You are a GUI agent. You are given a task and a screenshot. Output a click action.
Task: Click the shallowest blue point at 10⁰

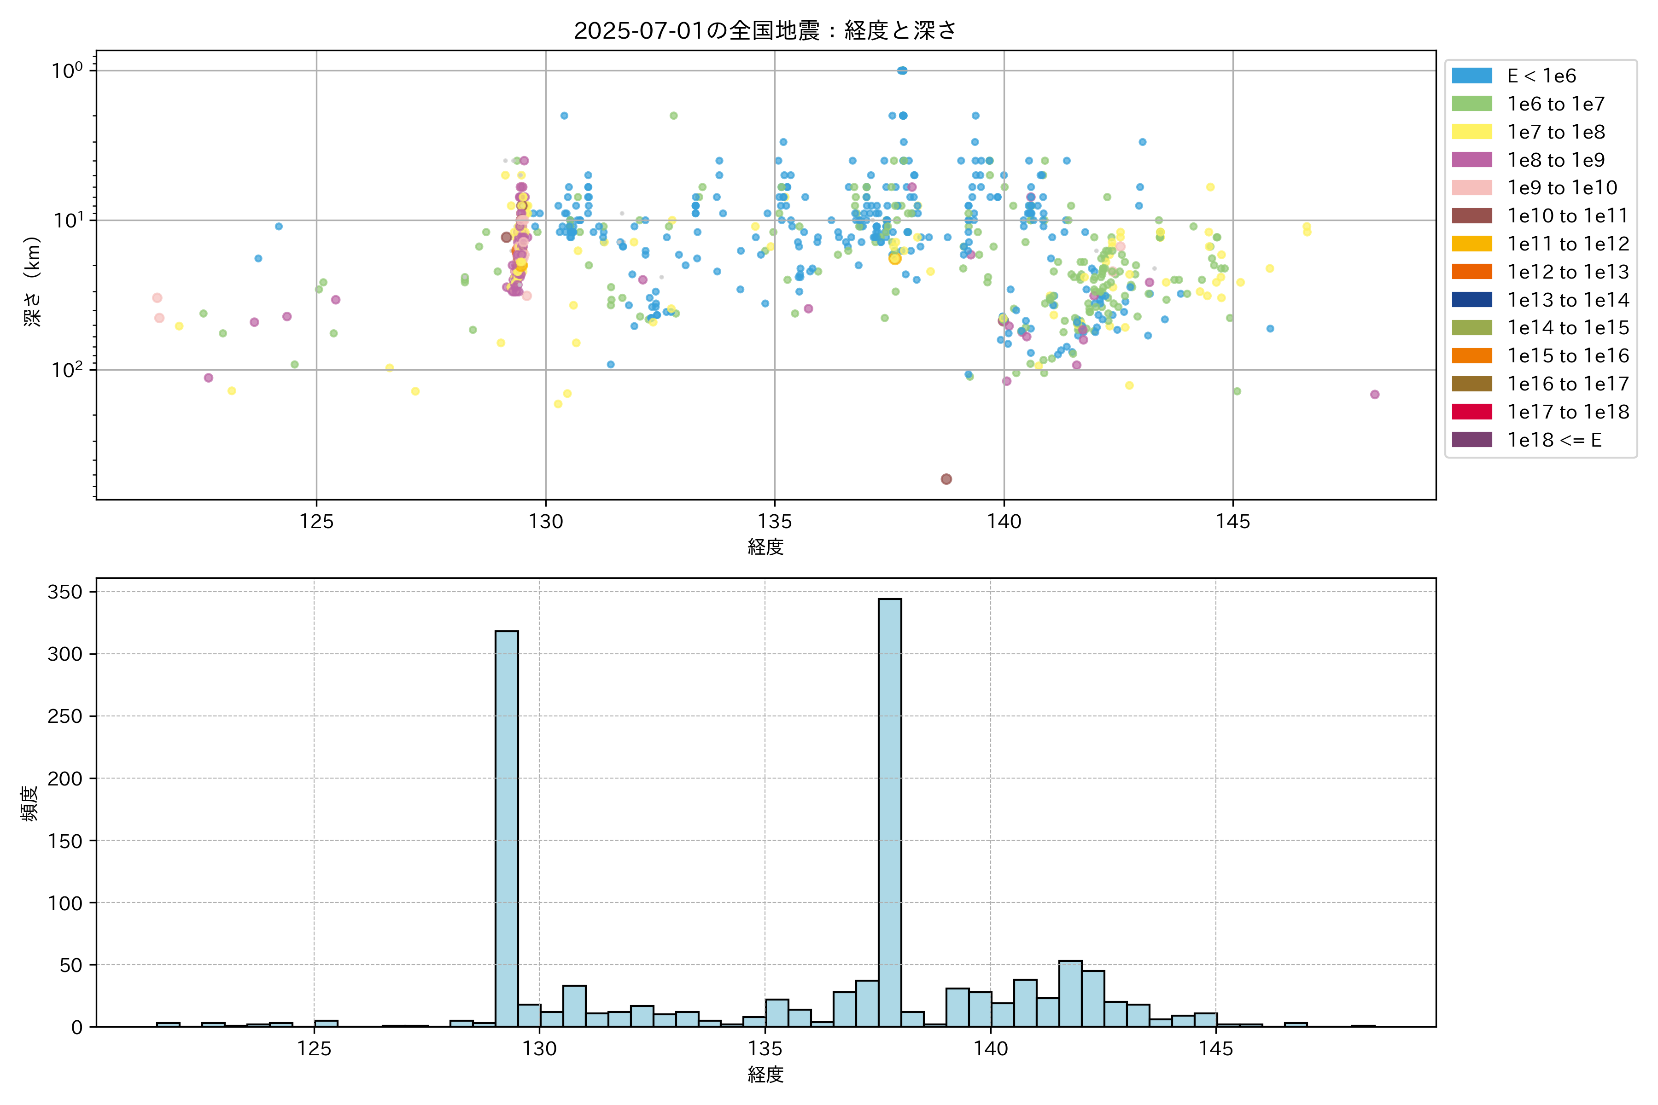[902, 70]
